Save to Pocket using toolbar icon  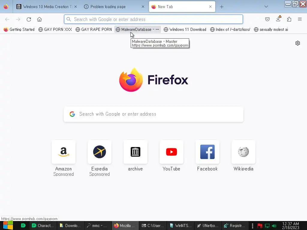[x=267, y=19]
